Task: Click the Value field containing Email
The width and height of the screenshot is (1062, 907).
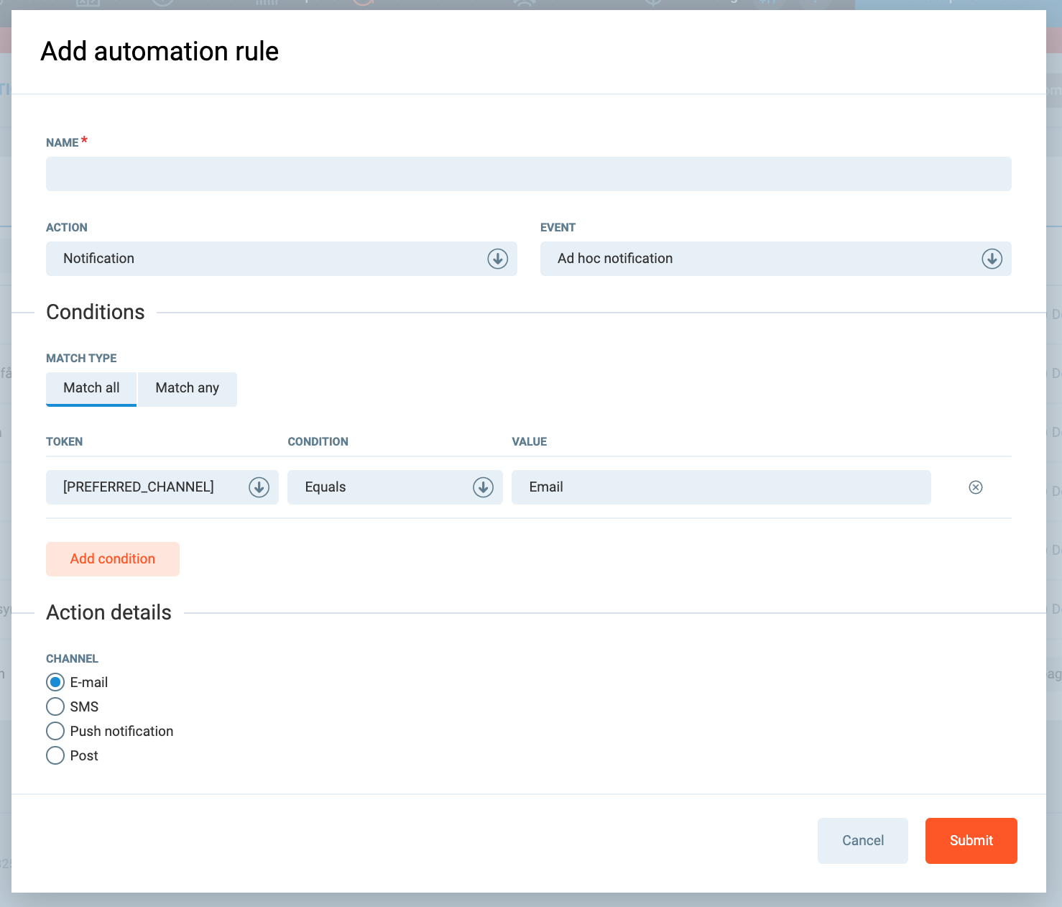Action: [x=721, y=487]
